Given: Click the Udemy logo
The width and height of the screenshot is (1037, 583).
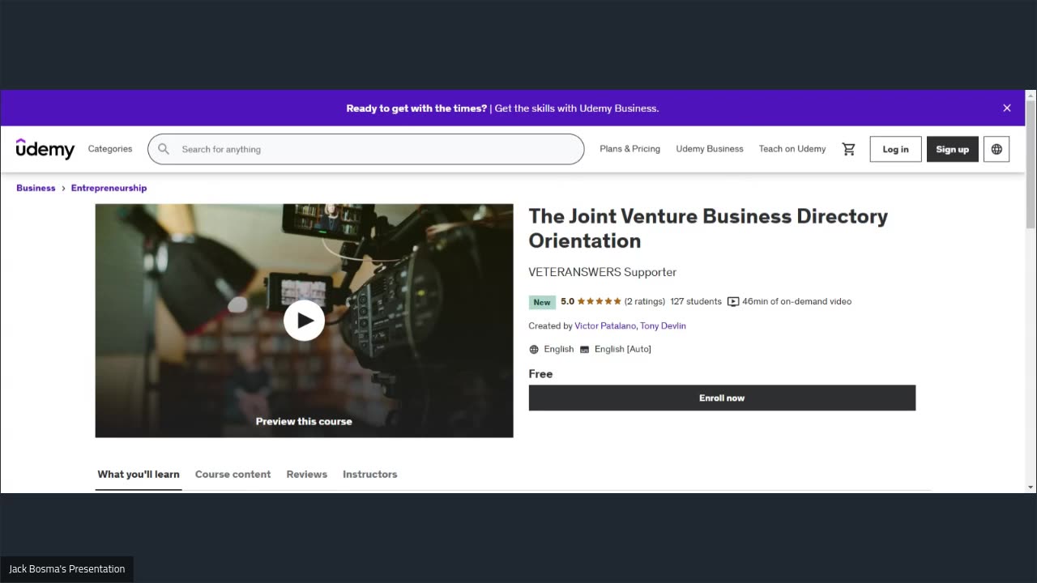Looking at the screenshot, I should [45, 149].
